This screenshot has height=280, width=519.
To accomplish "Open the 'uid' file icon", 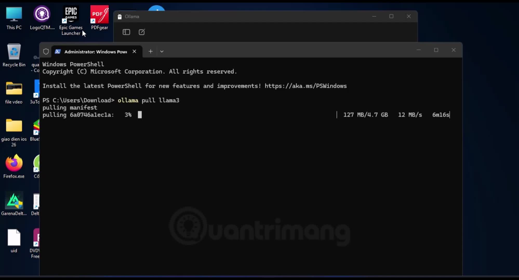I will click(x=14, y=241).
